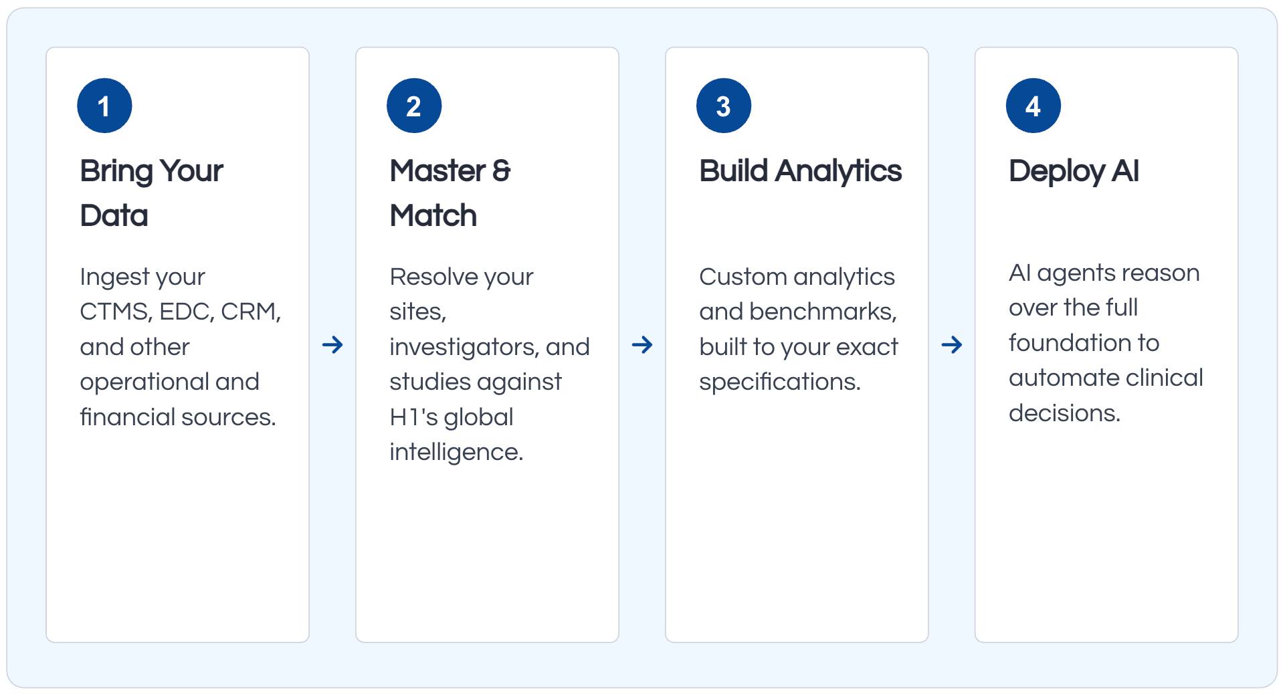Click the 'Resolve your sites, investigators' description
Image resolution: width=1283 pixels, height=694 pixels.
pyautogui.click(x=489, y=364)
